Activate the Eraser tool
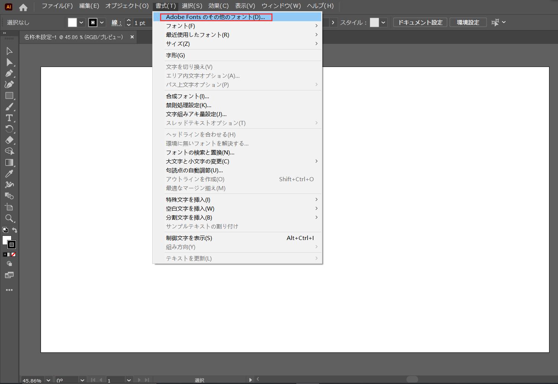The width and height of the screenshot is (558, 384). point(9,140)
